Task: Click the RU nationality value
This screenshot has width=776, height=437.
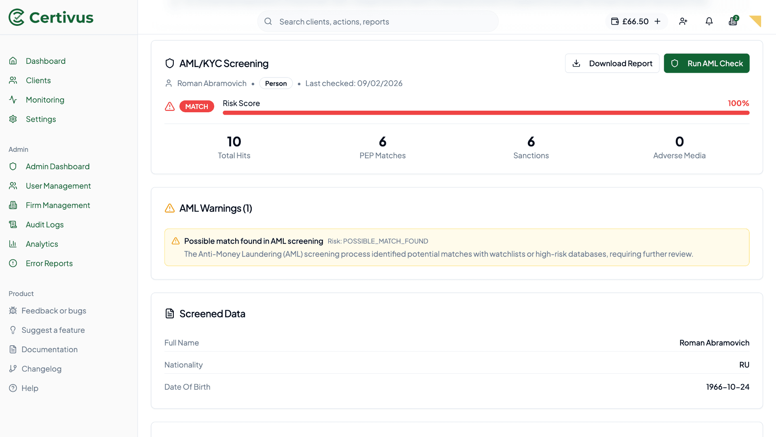Action: 744,365
